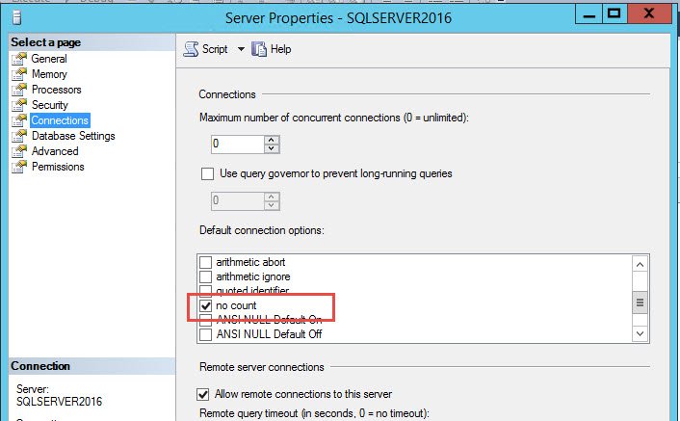Toggle Allow remote connections to this server
The height and width of the screenshot is (421, 680).
click(203, 394)
